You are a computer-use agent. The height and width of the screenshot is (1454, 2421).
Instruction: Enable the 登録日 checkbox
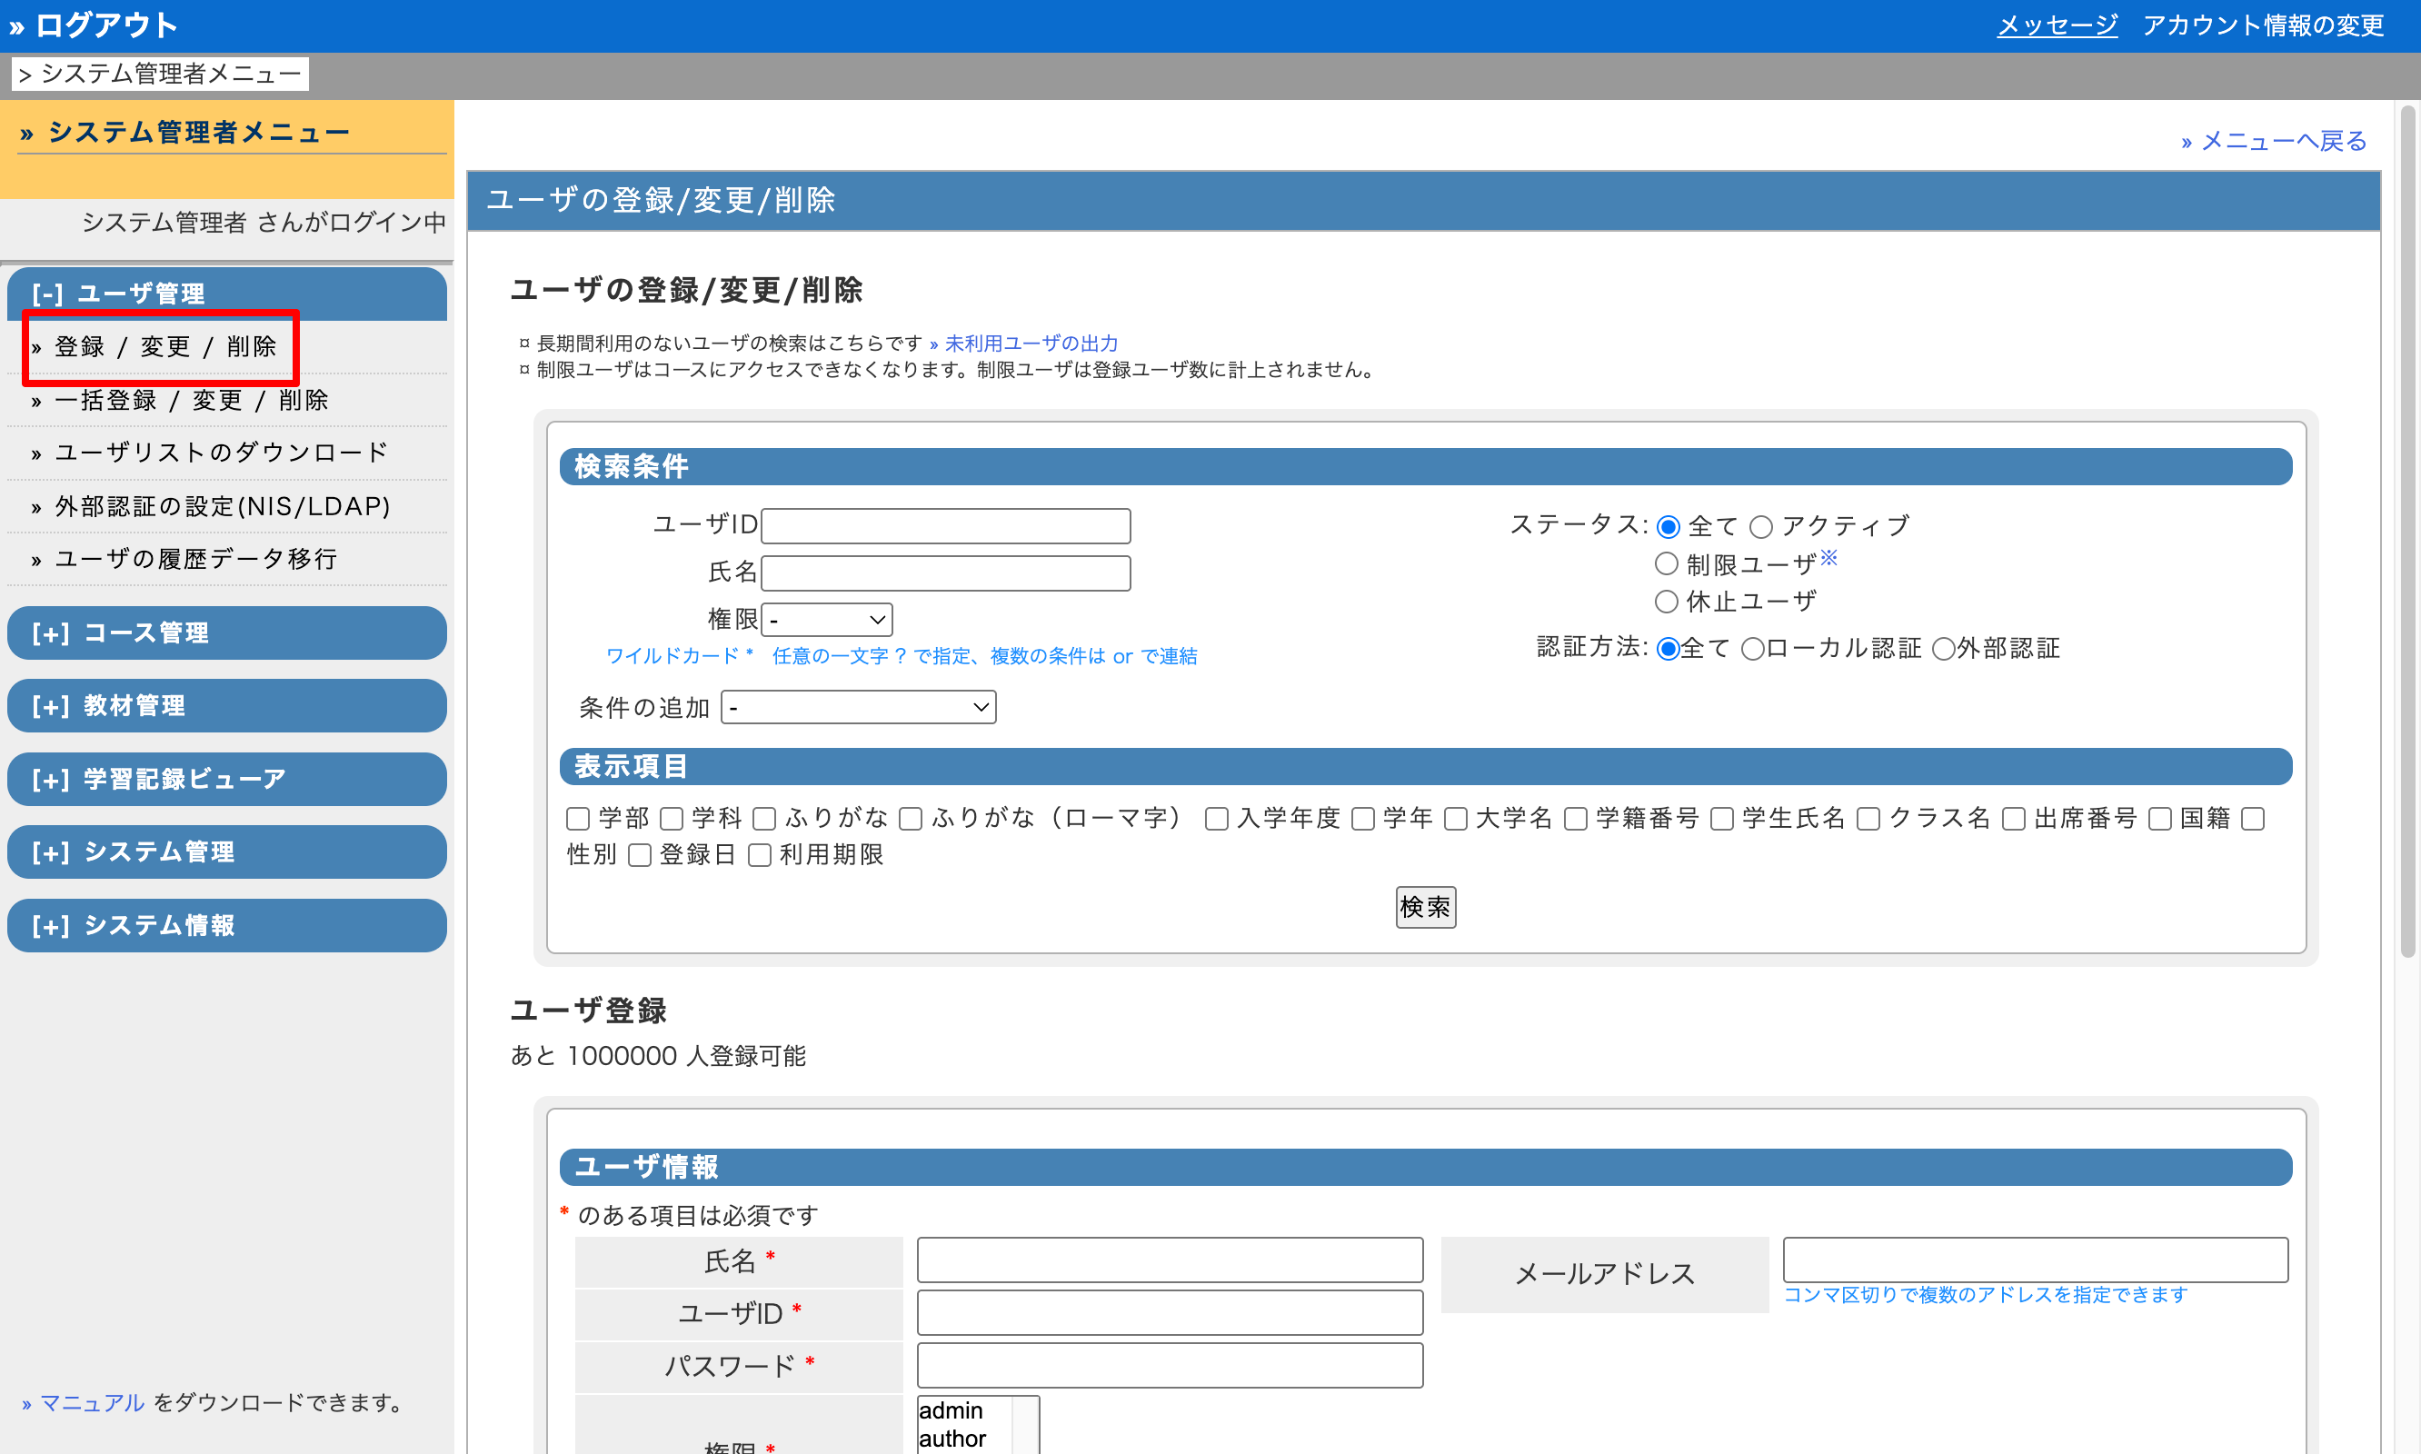[640, 855]
